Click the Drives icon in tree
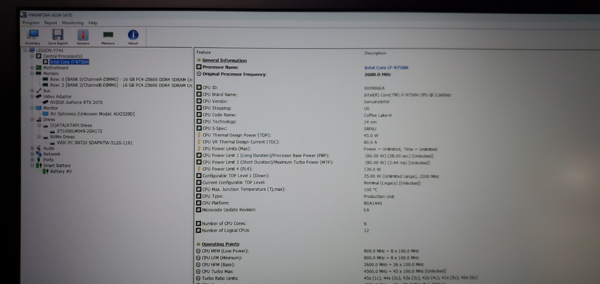The image size is (600, 284). 39,119
